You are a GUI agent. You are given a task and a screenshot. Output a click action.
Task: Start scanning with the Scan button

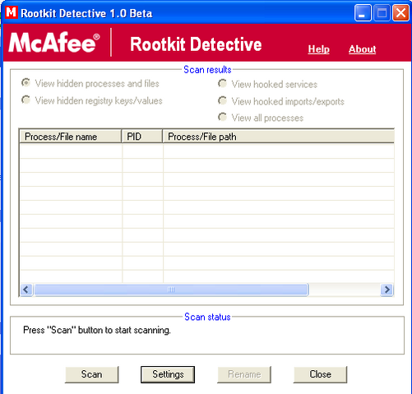coord(92,374)
